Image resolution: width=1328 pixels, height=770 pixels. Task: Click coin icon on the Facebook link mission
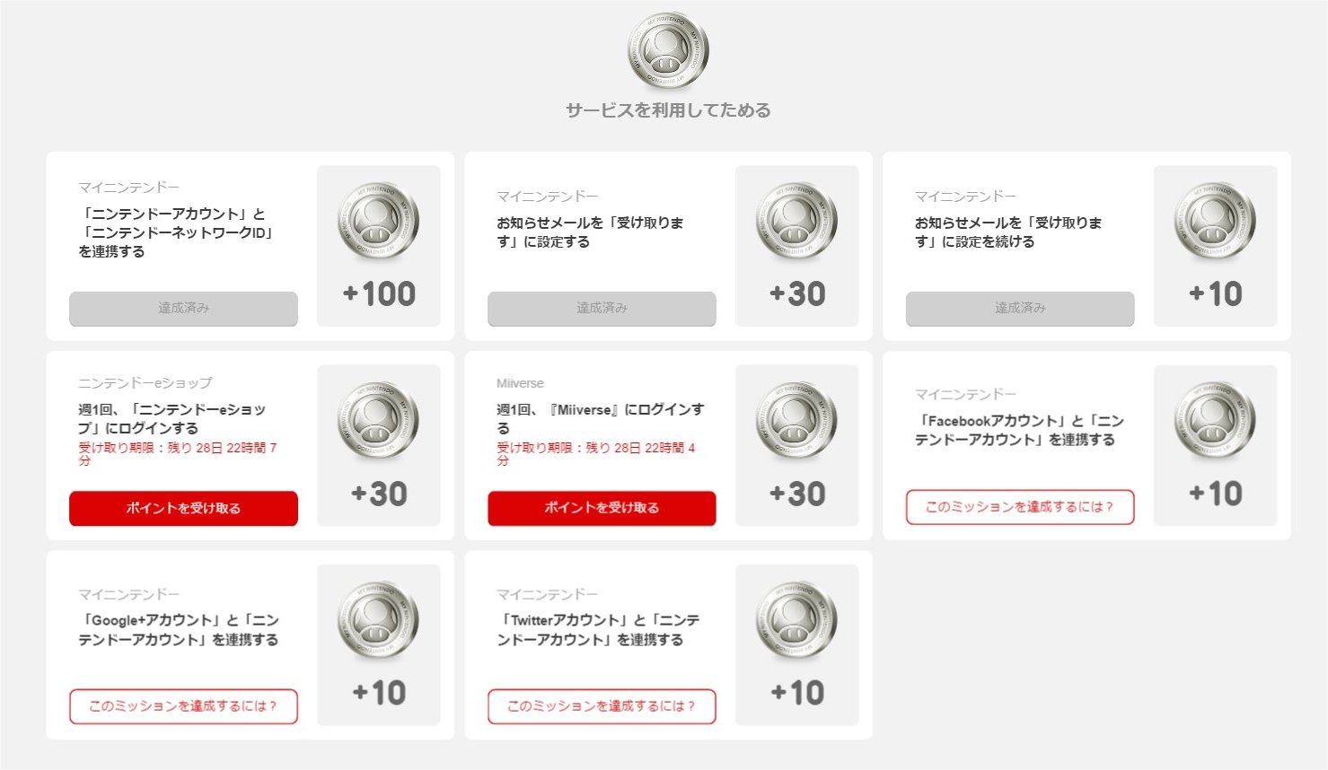1215,420
